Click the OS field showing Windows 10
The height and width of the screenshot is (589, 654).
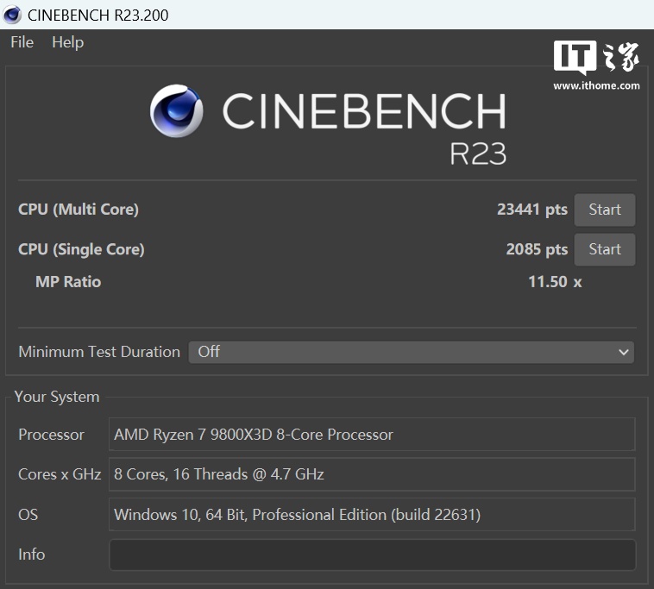(372, 515)
